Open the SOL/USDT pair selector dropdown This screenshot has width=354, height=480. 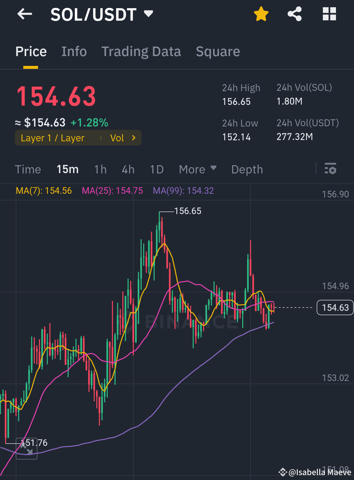[148, 14]
